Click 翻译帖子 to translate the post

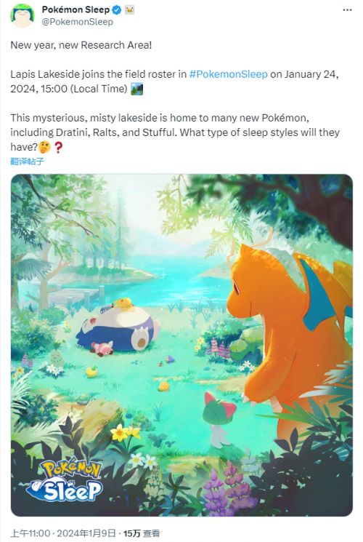coord(28,161)
